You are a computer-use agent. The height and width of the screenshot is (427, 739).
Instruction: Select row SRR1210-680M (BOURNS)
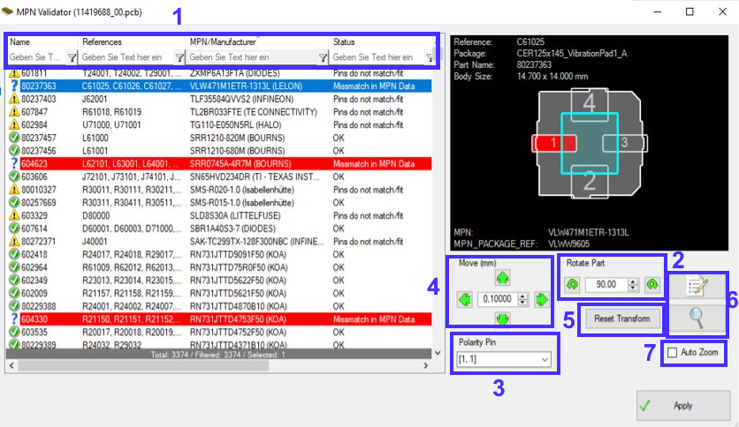point(219,151)
